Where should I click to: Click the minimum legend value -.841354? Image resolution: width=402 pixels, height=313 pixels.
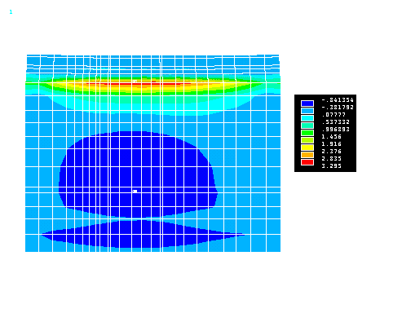338,100
